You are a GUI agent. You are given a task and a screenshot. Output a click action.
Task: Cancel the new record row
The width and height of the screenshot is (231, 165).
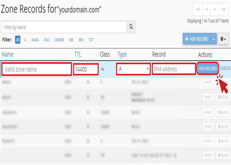point(225,69)
